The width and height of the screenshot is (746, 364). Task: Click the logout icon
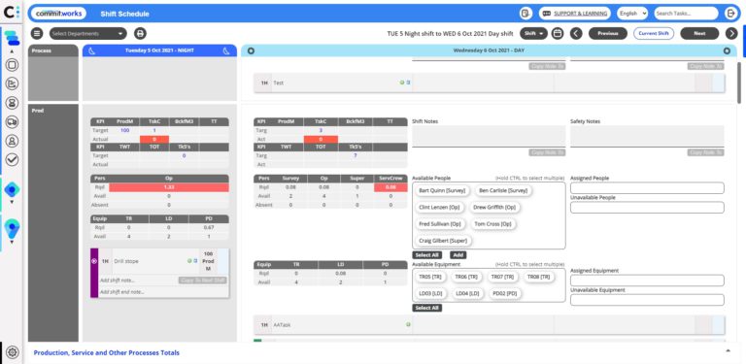(730, 14)
